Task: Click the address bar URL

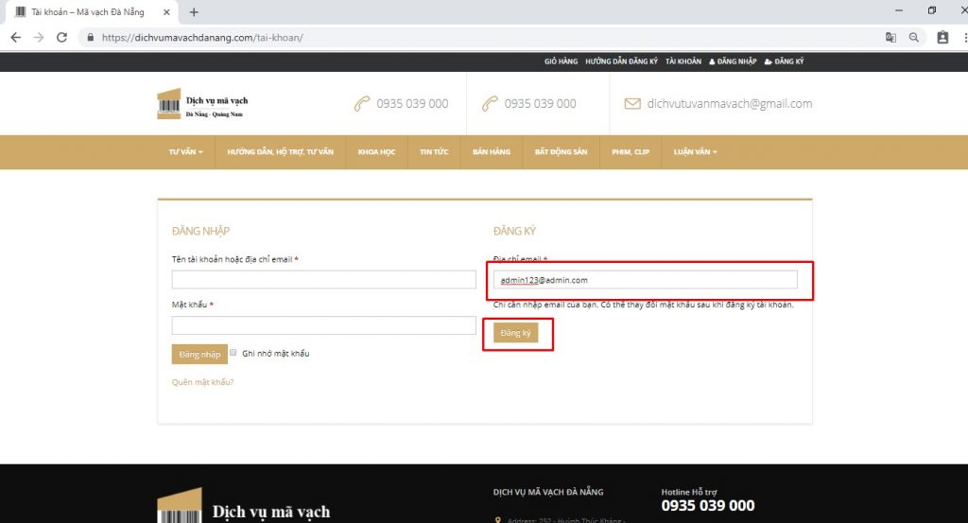Action: tap(202, 38)
